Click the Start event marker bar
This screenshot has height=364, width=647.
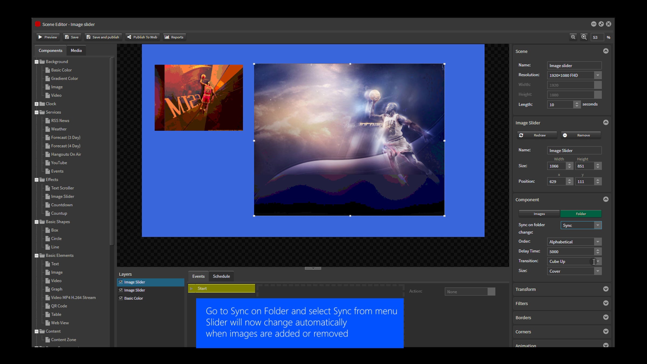pyautogui.click(x=222, y=289)
